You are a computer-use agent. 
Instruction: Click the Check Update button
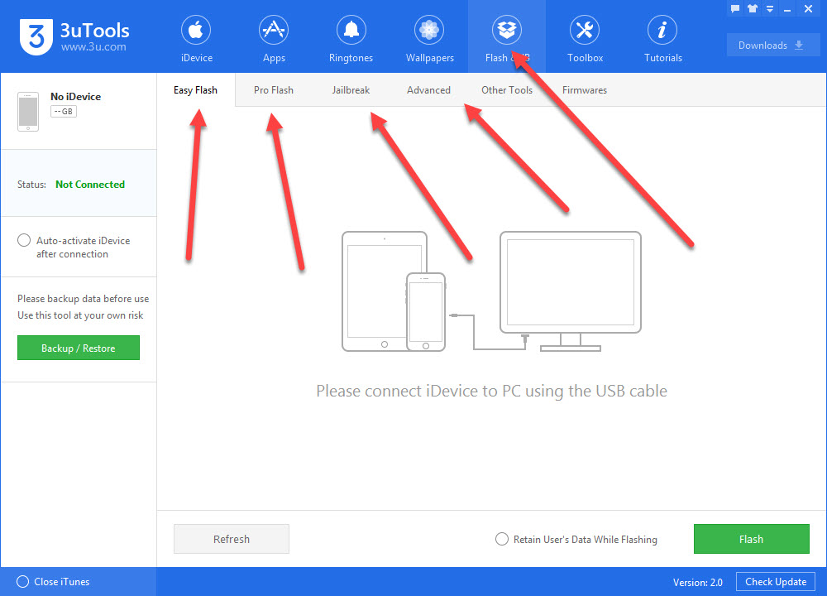click(x=776, y=582)
